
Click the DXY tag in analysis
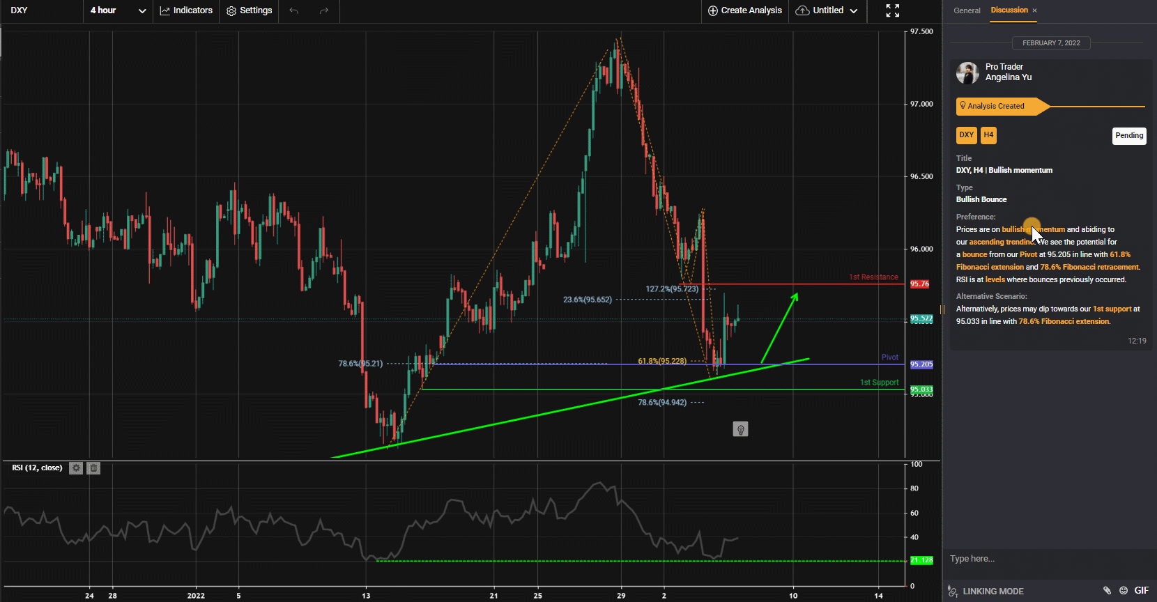(966, 135)
